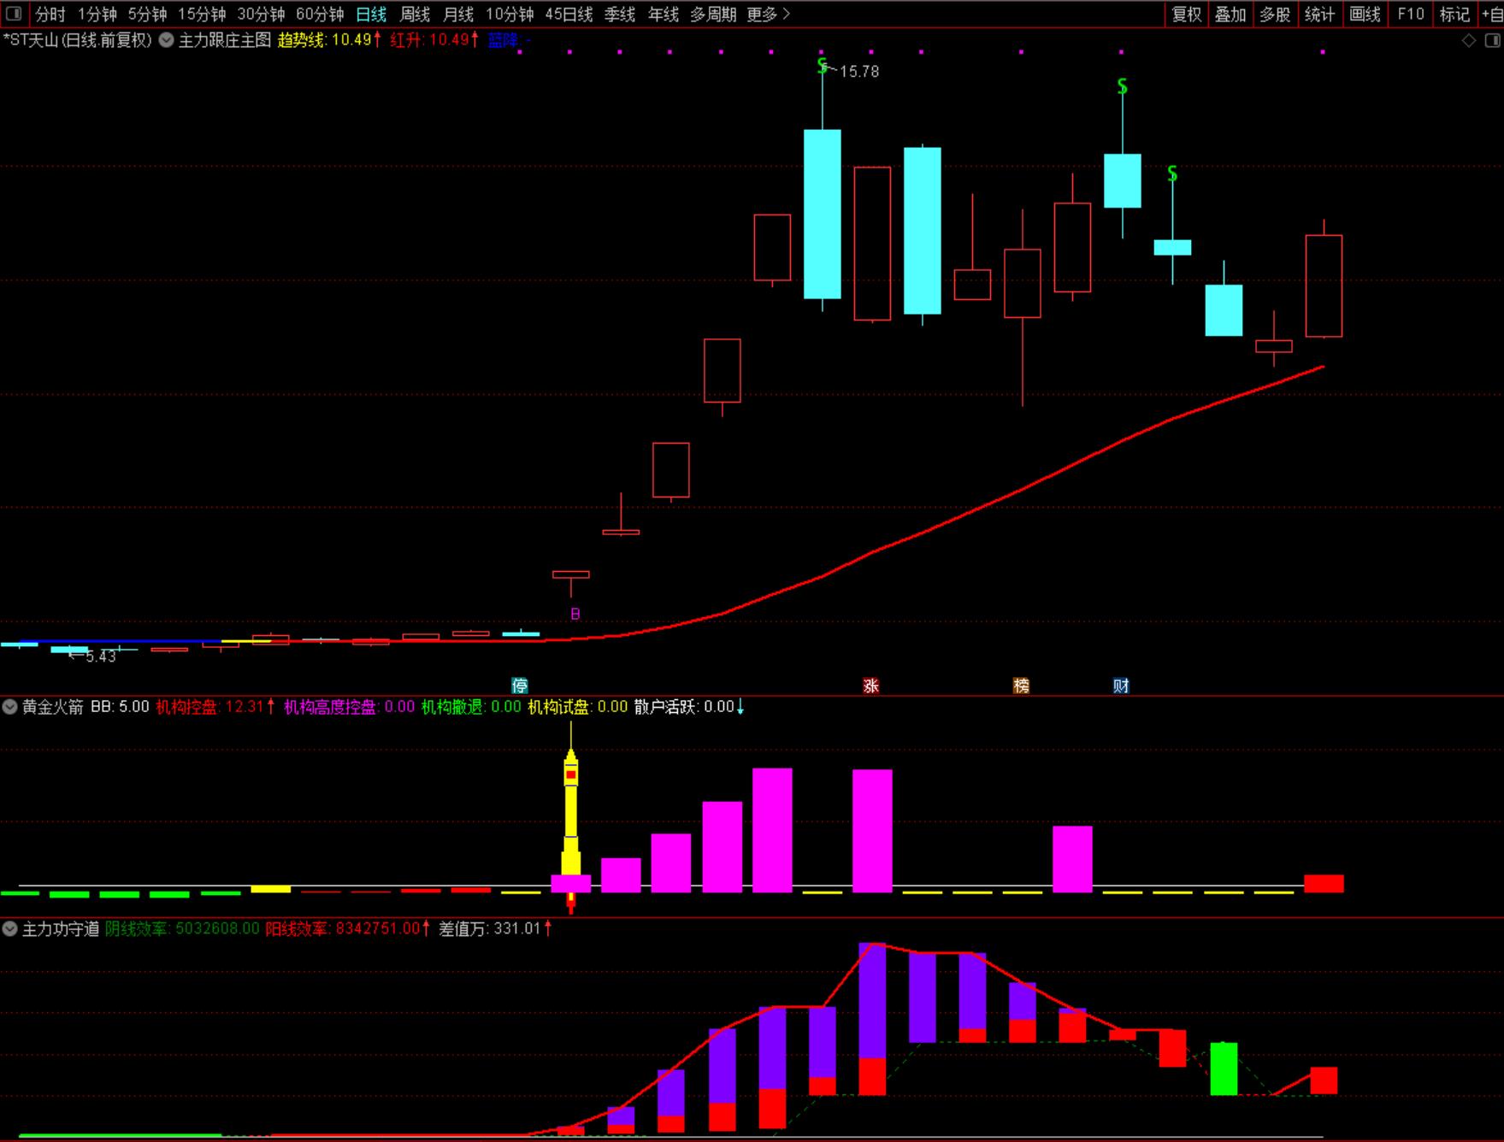Viewport: 1504px width, 1142px height.
Task: Select the 10分钟 period tab
Action: coord(510,15)
